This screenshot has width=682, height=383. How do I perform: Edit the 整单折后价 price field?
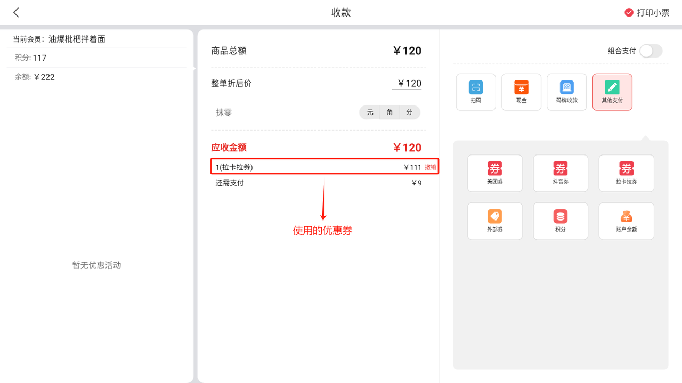[408, 84]
